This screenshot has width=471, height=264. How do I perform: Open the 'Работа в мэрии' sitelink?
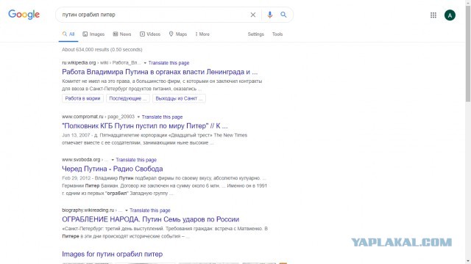pyautogui.click(x=82, y=98)
